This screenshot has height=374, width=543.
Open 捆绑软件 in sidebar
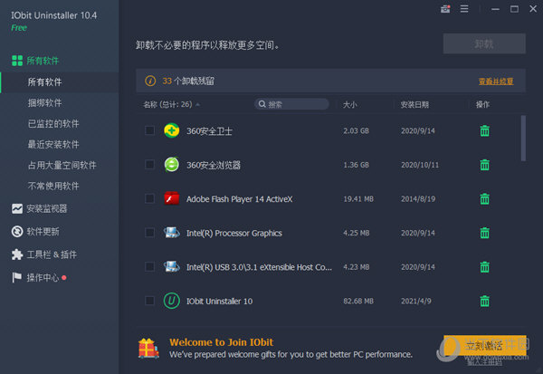pos(44,103)
